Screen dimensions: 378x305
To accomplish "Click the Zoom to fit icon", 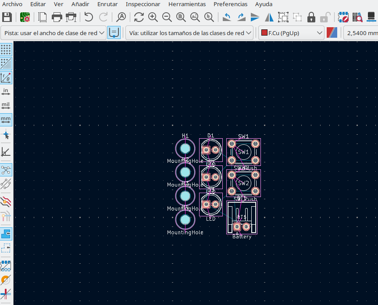I will tap(181, 18).
